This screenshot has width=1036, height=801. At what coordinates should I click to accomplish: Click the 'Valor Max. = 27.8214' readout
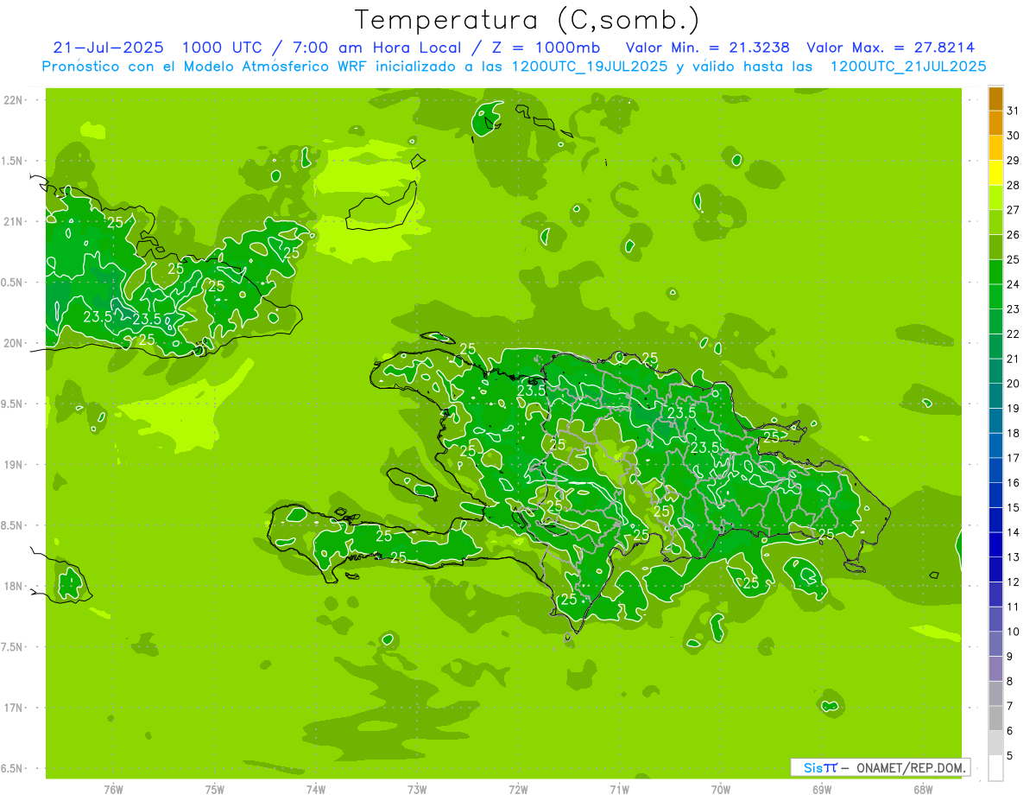click(x=891, y=48)
